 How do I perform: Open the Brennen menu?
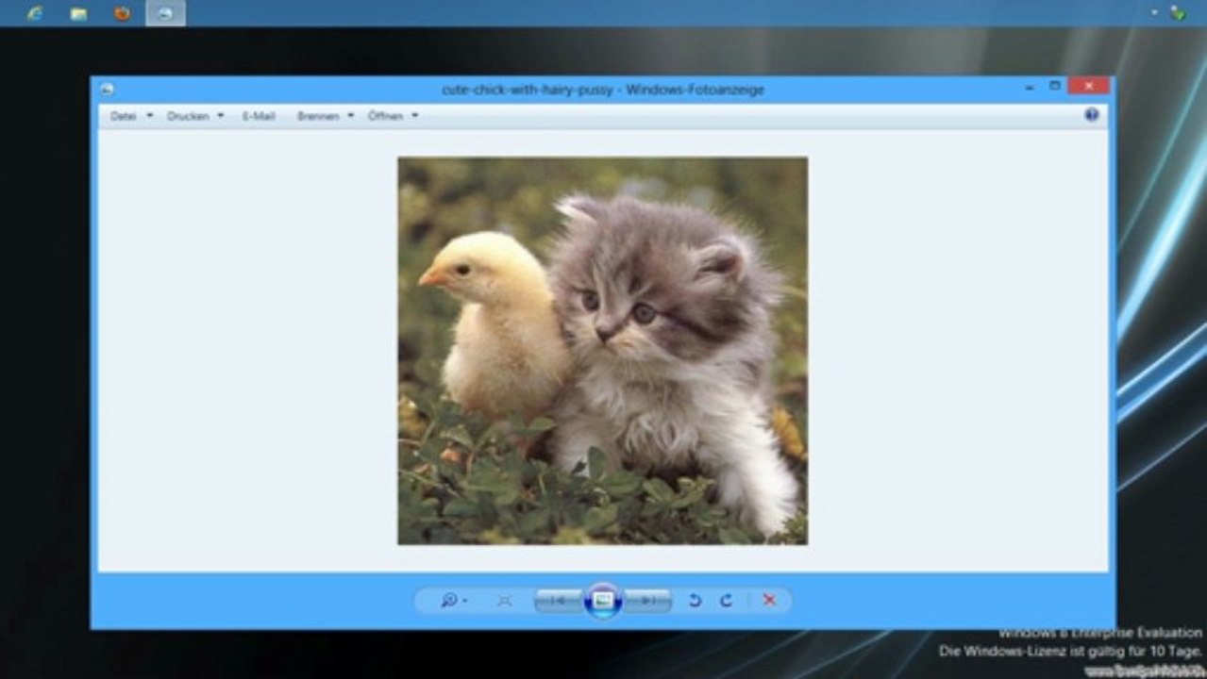325,116
